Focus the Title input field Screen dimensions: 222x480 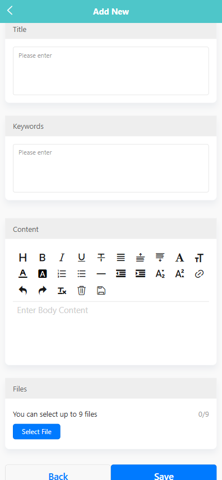point(111,71)
